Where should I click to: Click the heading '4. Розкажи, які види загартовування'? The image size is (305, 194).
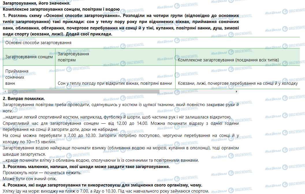(x=102, y=185)
